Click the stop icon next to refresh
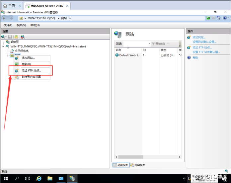 pos(213,18)
